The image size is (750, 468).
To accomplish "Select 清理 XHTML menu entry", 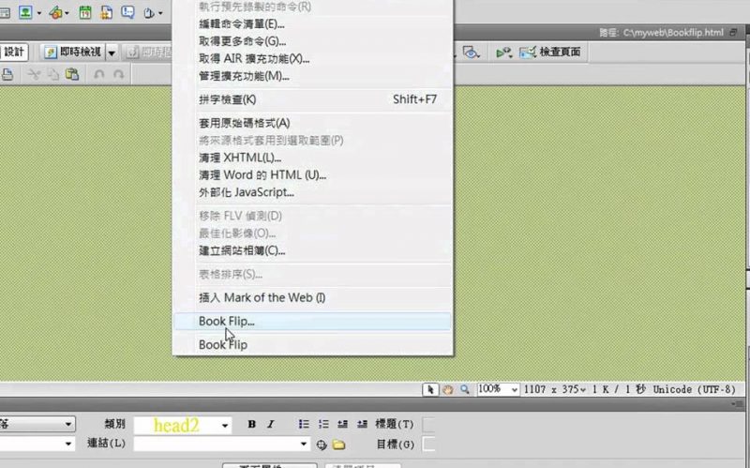I will coord(240,158).
